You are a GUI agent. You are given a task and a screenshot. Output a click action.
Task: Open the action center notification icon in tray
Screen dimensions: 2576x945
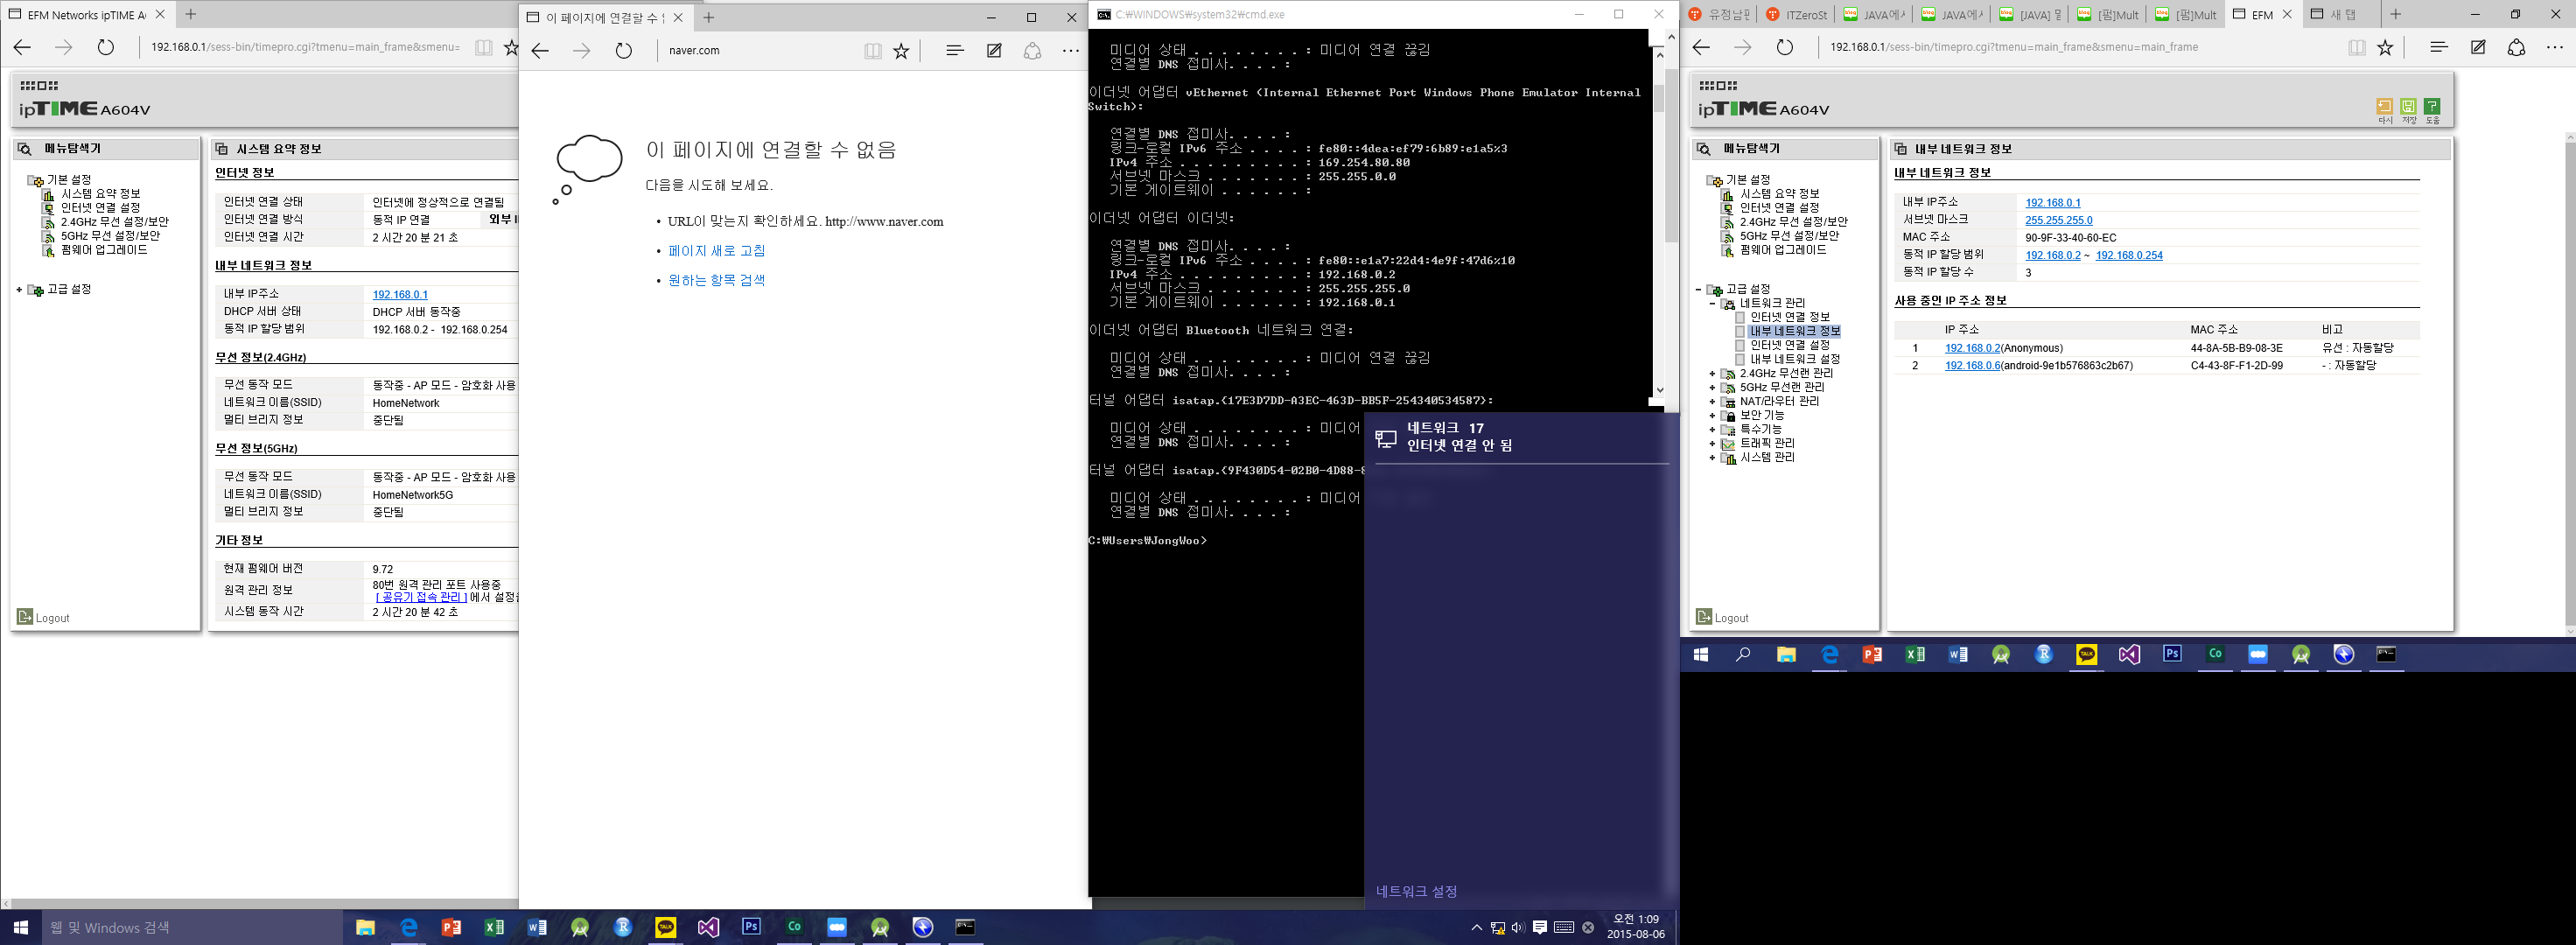[1540, 927]
